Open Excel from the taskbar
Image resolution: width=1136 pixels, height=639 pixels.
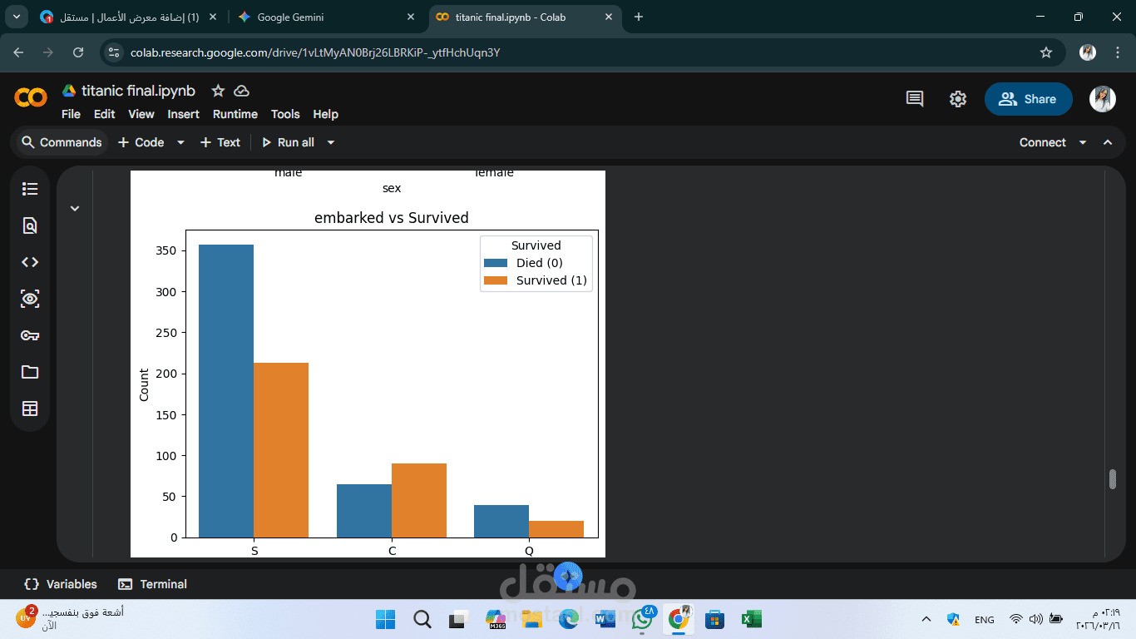click(752, 619)
